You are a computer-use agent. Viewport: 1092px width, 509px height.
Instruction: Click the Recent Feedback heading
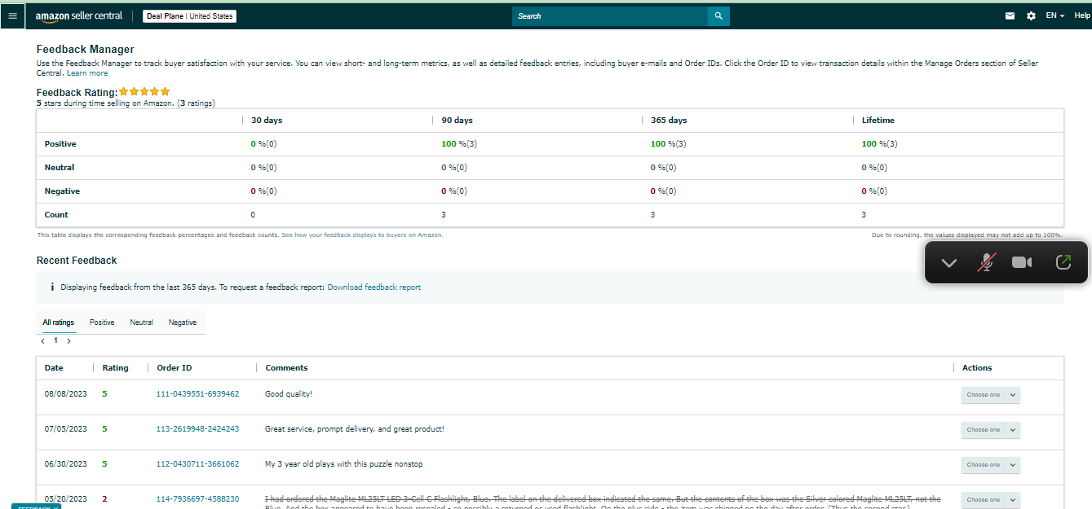click(x=77, y=261)
